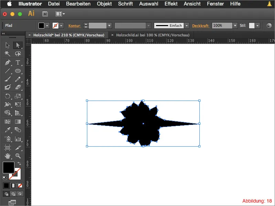The height and width of the screenshot is (206, 275).
Task: Select the Shape Builder tool
Action: [x=8, y=113]
